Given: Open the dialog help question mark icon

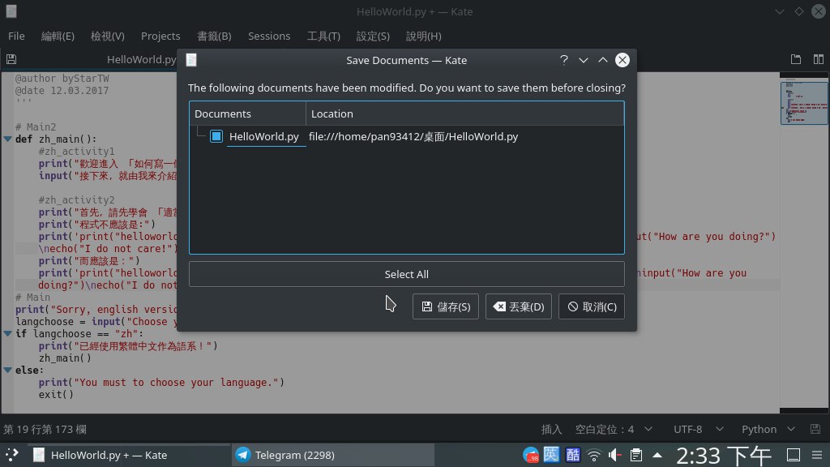Looking at the screenshot, I should (x=564, y=60).
